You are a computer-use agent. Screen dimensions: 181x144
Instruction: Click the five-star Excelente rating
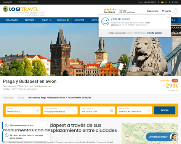pyautogui.click(x=110, y=11)
